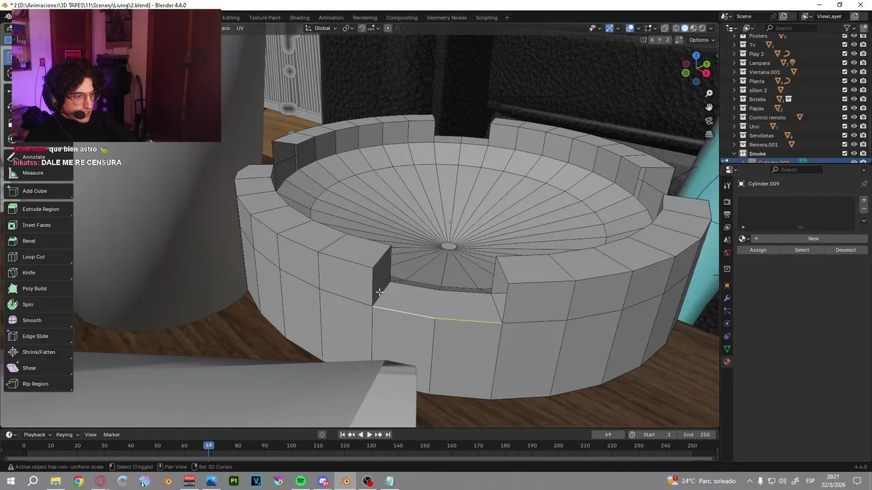This screenshot has height=490, width=872.
Task: Collapse the Smoke collection
Action: tap(734, 154)
